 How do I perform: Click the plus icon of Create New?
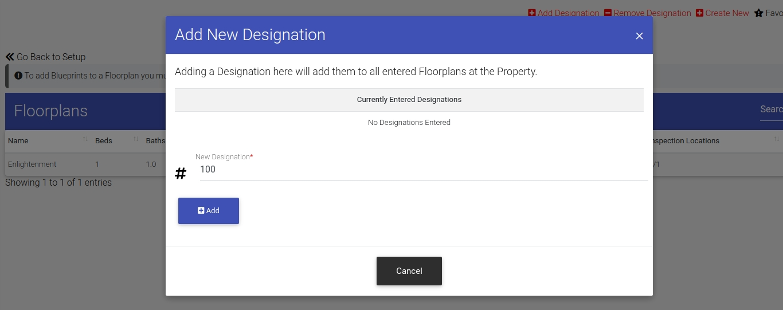tap(700, 13)
